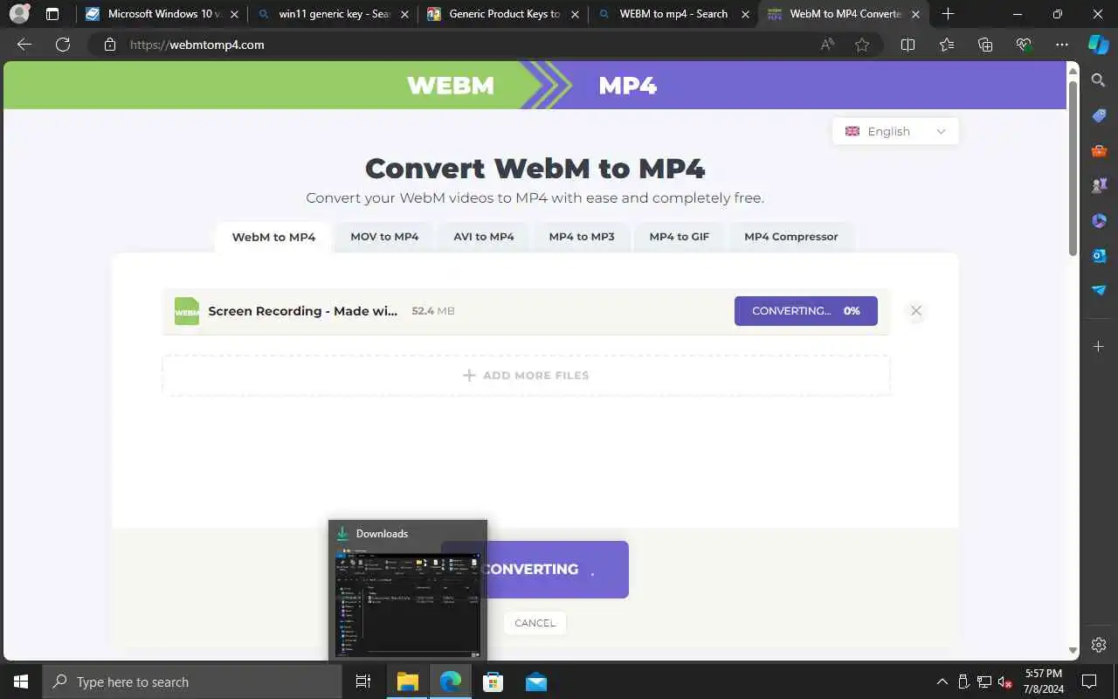Switch to win11 generic key search tab
Screen dimensions: 1118x699
click(x=332, y=14)
